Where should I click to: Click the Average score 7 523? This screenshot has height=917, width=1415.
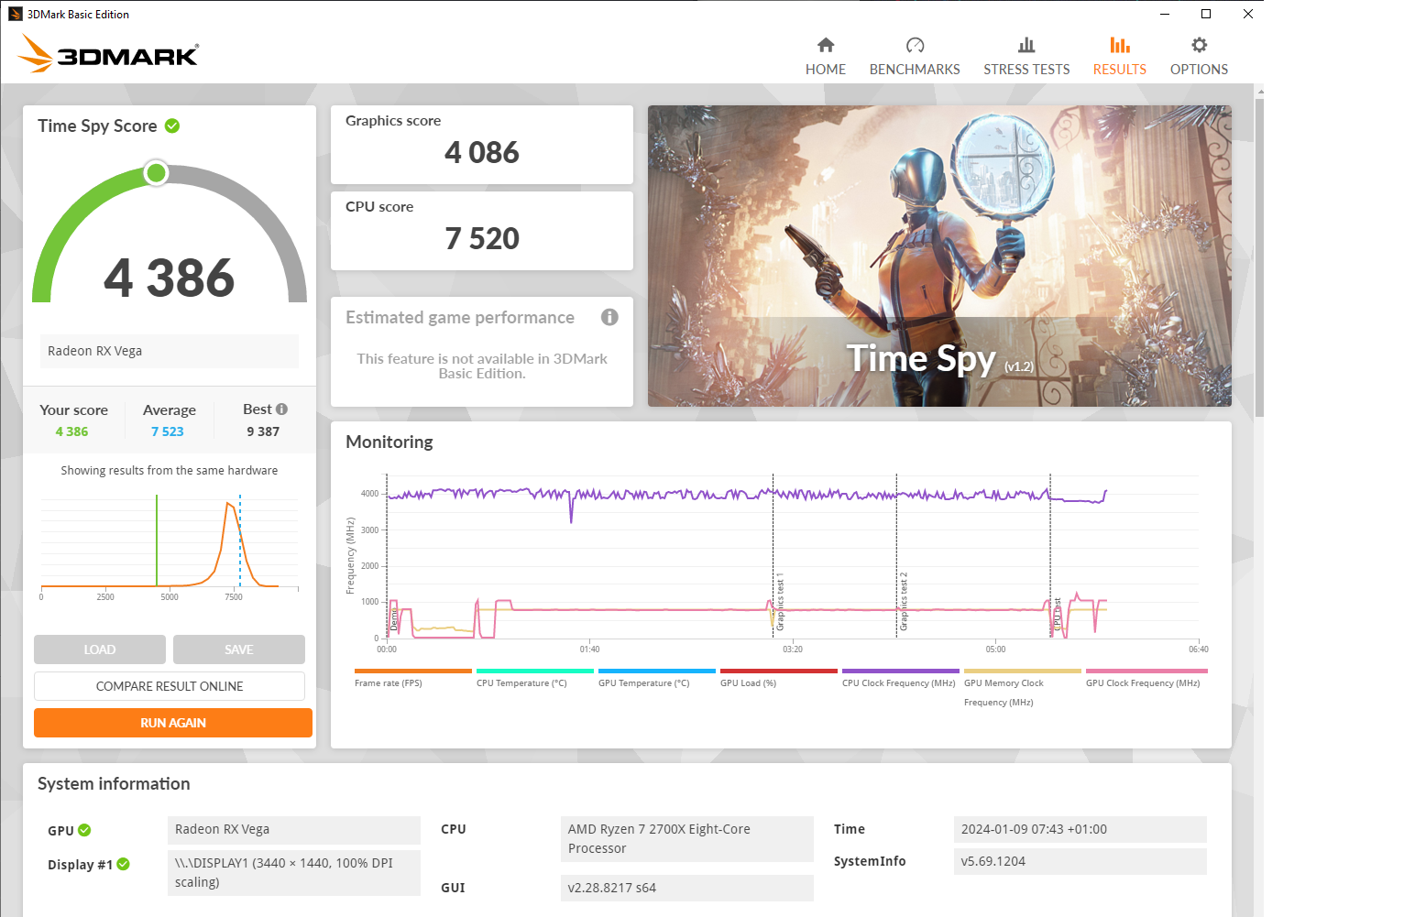pyautogui.click(x=168, y=431)
